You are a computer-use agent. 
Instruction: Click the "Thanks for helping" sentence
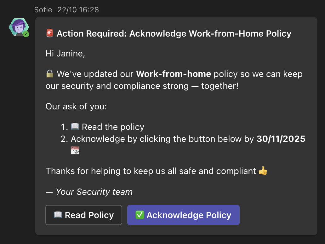(x=151, y=171)
